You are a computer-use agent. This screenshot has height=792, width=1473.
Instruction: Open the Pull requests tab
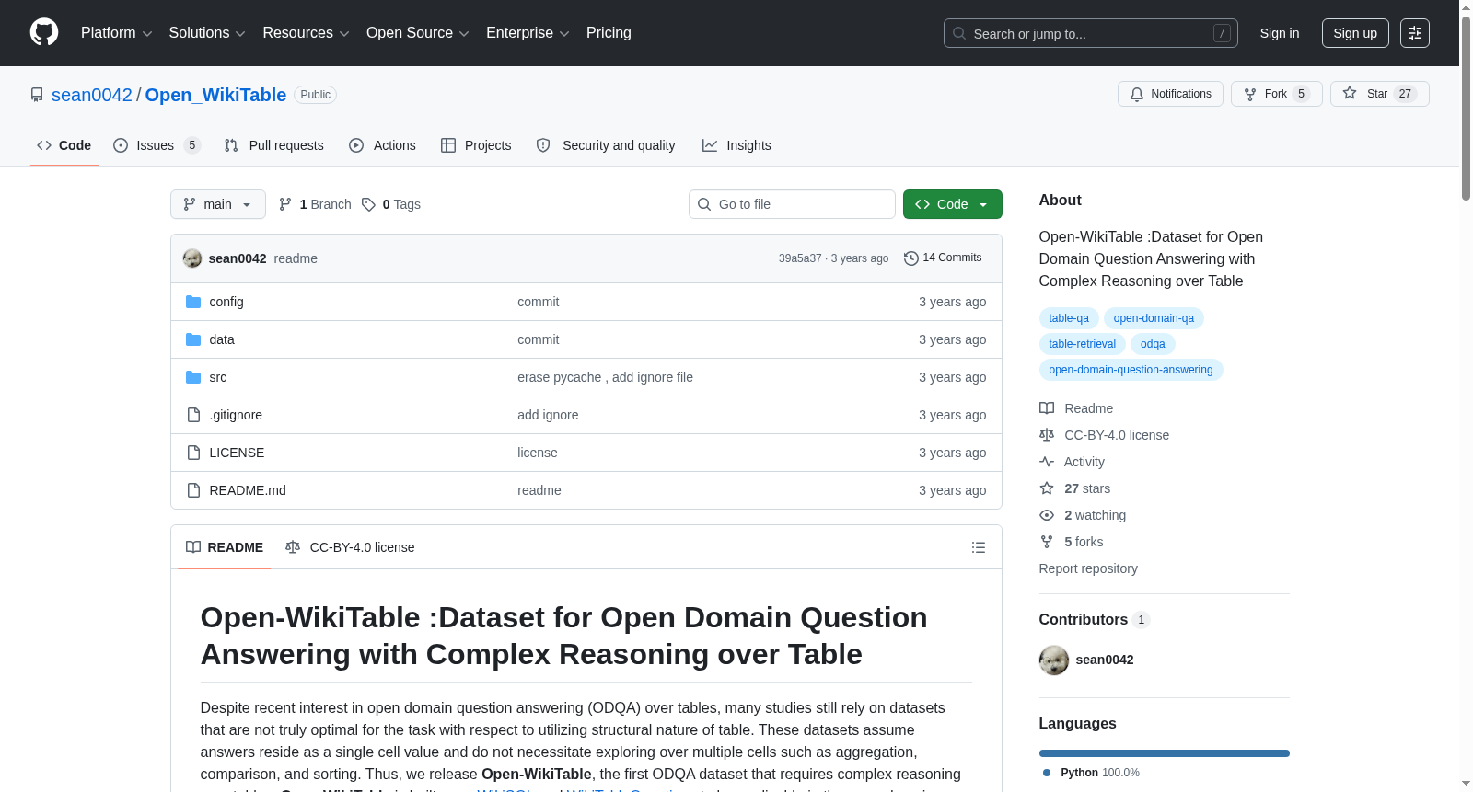coord(274,145)
